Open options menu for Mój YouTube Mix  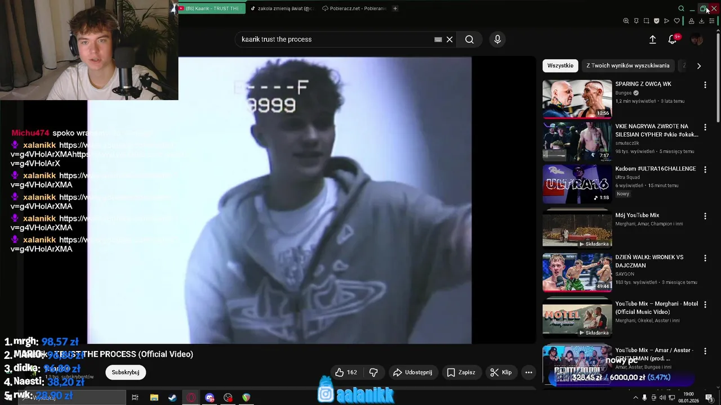pos(705,216)
